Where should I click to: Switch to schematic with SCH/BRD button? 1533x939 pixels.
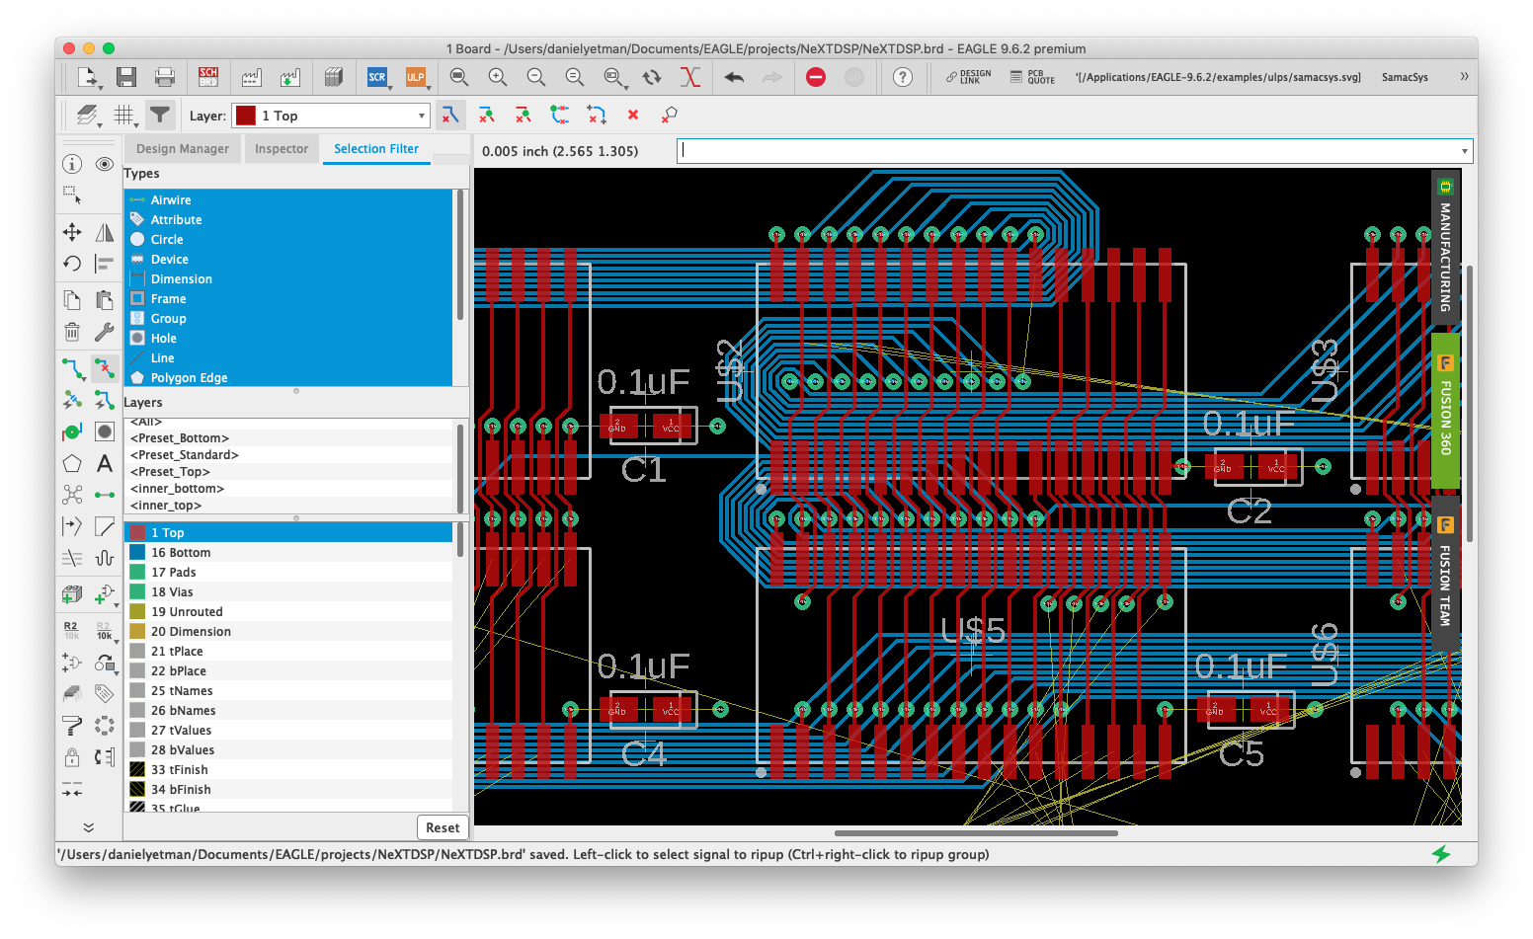coord(207,77)
